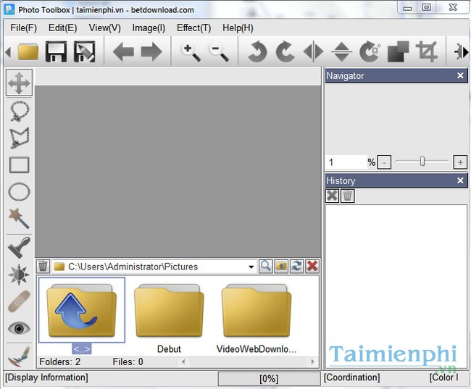
Task: Select the VideoWebDownlo... folder thumbnail
Action: pyautogui.click(x=257, y=311)
